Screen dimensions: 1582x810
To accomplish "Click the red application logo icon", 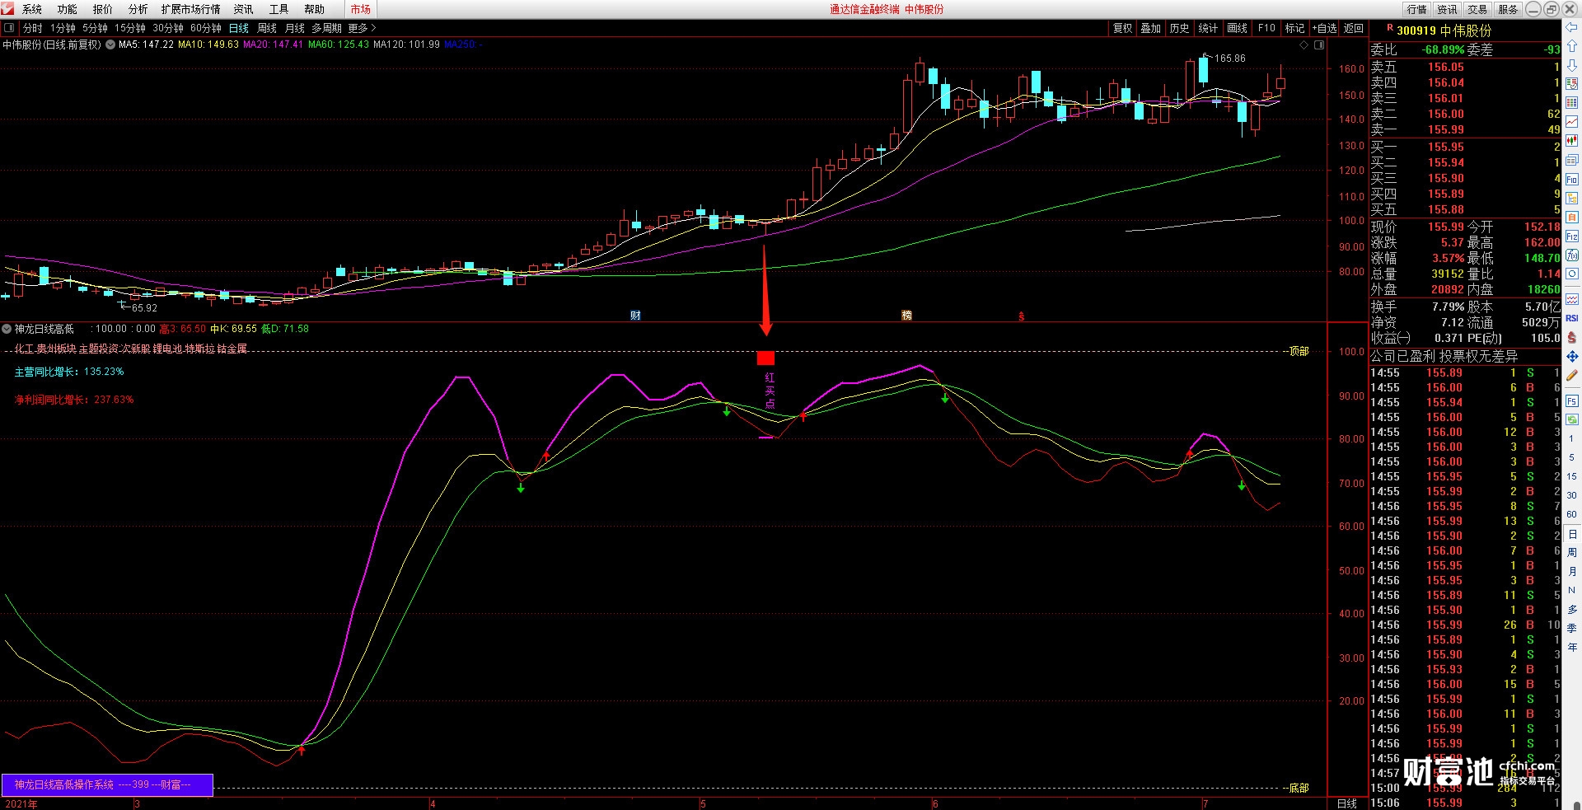I will point(7,9).
